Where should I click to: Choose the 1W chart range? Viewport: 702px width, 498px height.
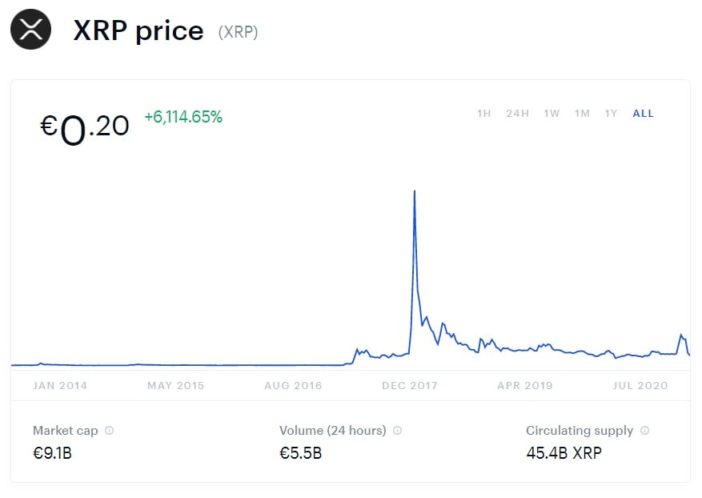click(x=552, y=114)
